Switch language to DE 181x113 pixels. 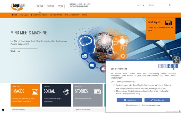tap(138, 5)
